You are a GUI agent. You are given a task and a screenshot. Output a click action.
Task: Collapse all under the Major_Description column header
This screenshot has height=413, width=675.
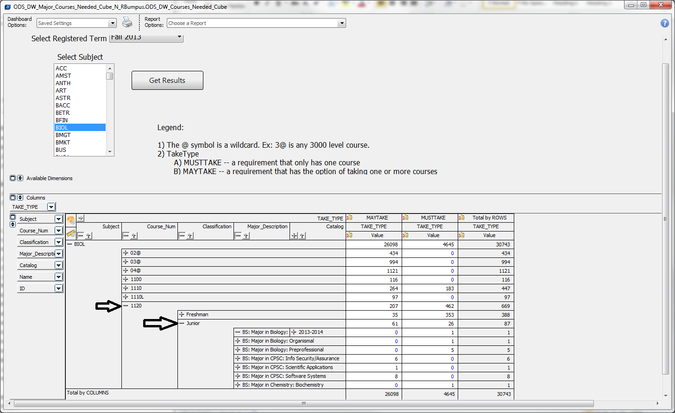click(x=238, y=236)
